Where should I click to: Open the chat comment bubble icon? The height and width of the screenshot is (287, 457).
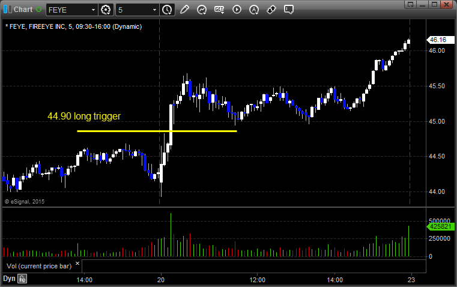(288, 10)
